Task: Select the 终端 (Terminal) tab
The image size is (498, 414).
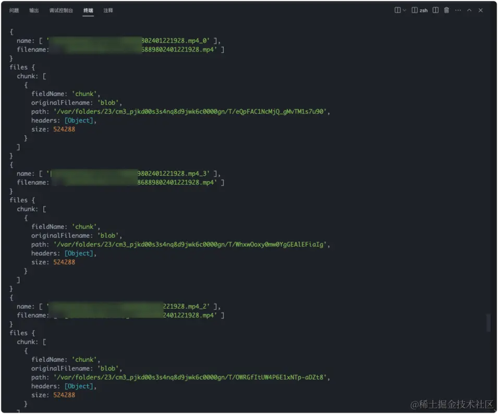Action: (x=88, y=10)
